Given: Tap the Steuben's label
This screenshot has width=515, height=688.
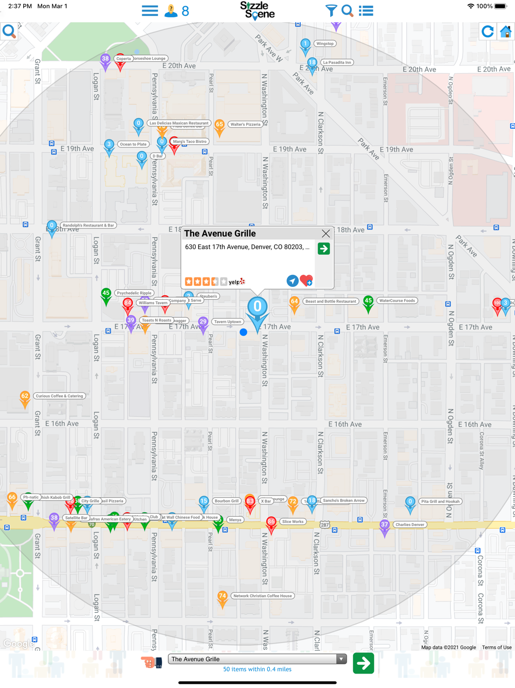Looking at the screenshot, I should [x=209, y=296].
